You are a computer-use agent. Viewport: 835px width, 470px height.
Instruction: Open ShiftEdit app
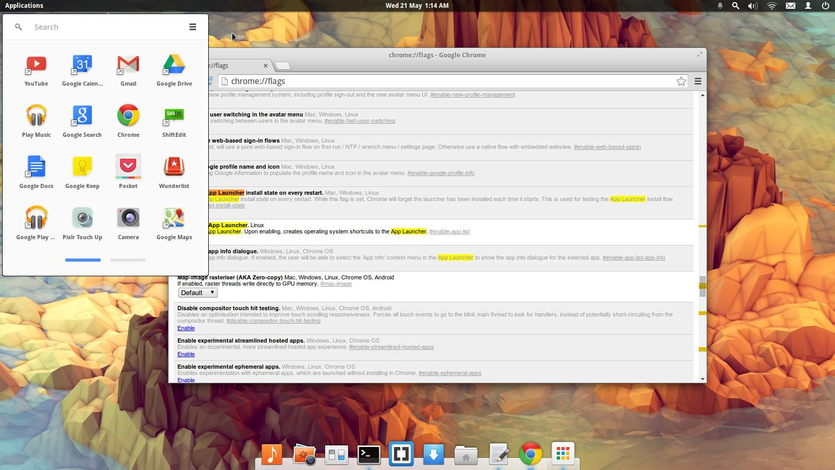click(x=174, y=122)
